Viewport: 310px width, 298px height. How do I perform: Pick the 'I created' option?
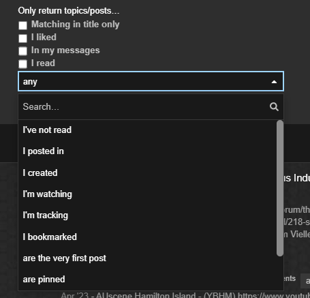[148, 173]
